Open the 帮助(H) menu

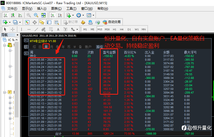click(103, 9)
